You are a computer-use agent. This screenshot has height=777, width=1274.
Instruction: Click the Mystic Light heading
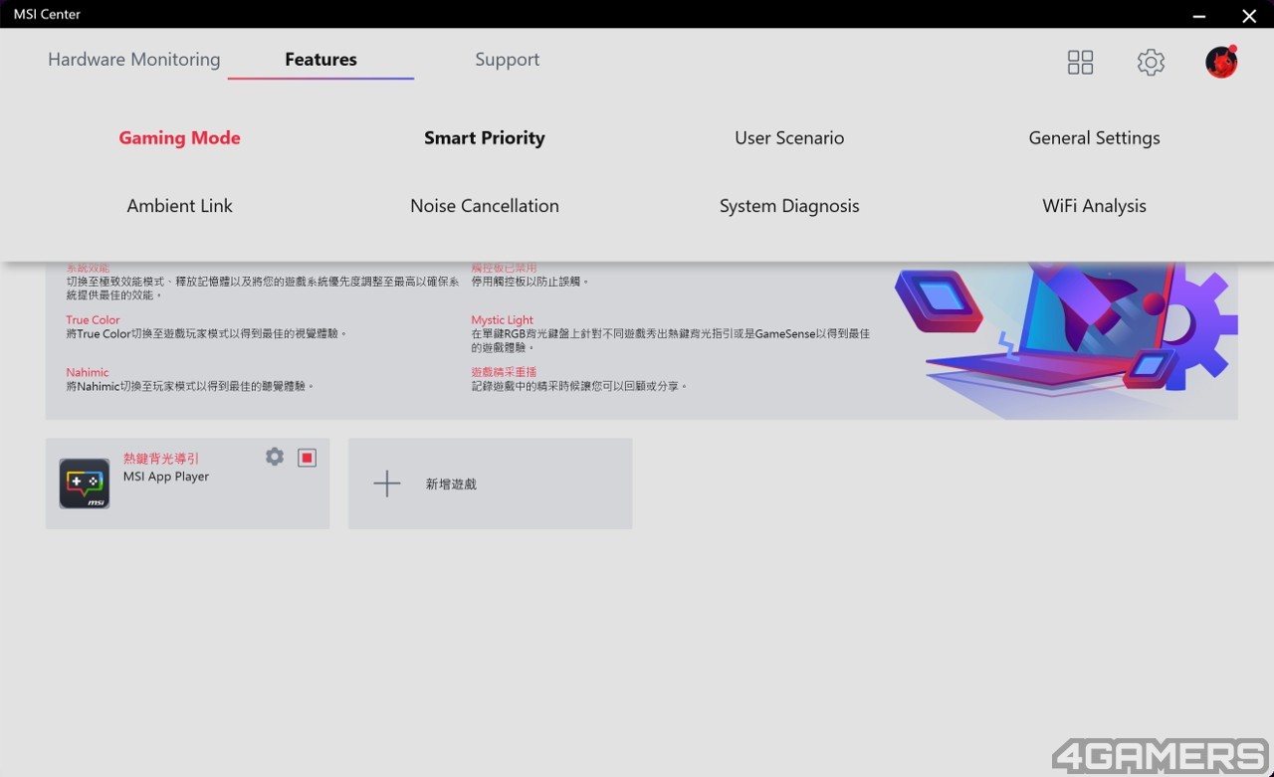tap(503, 320)
